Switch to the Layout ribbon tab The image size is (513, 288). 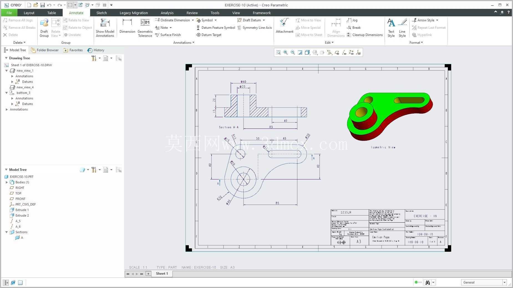[29, 13]
